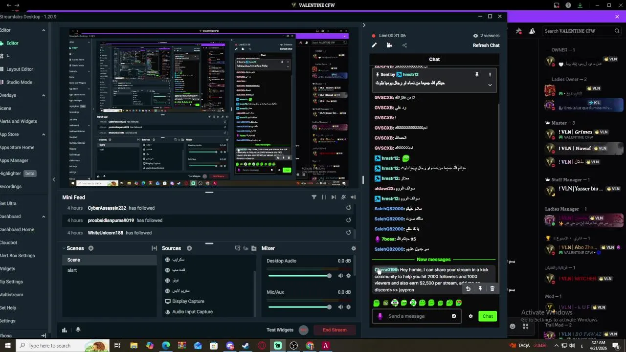Collapse the Overlays section
This screenshot has width=626, height=352.
coord(44,95)
